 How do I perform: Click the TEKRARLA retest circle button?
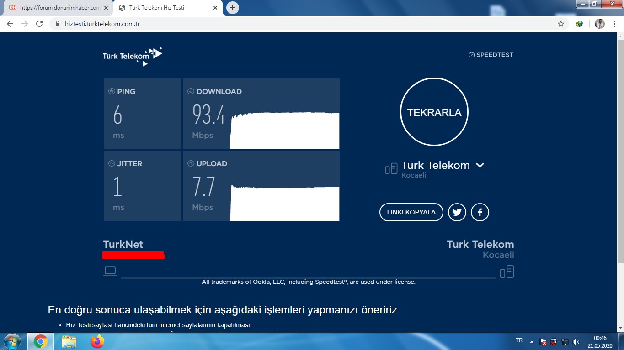coord(434,112)
